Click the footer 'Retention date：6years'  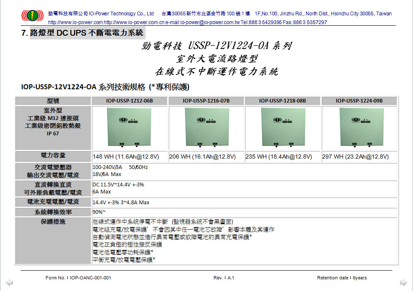click(342, 278)
